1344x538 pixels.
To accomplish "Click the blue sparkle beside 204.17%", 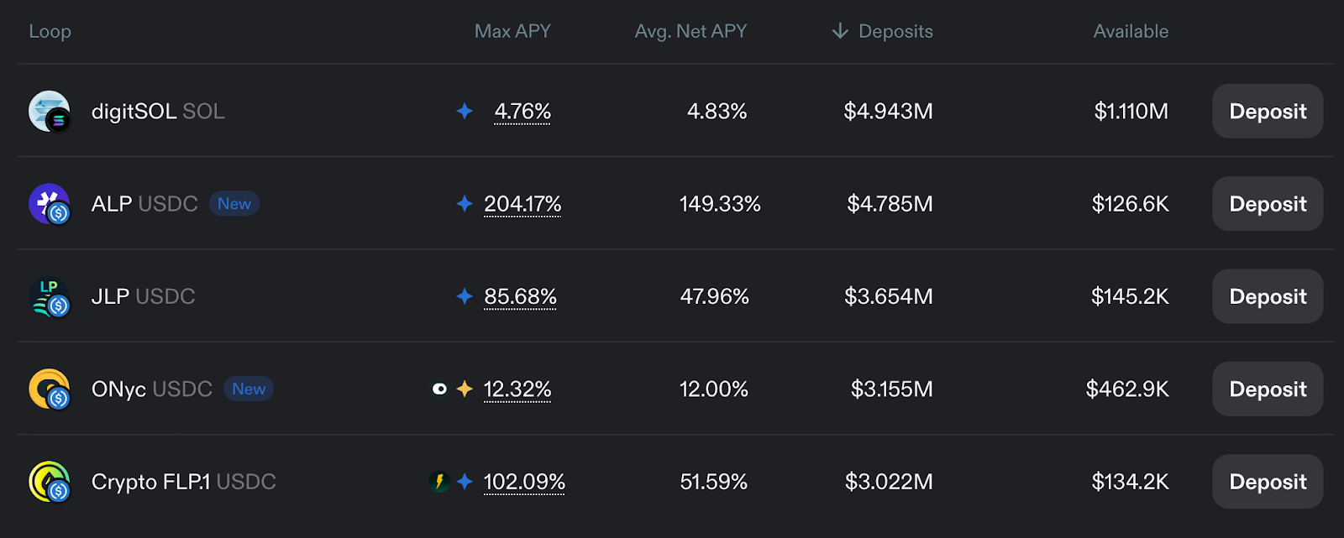I will [x=465, y=204].
